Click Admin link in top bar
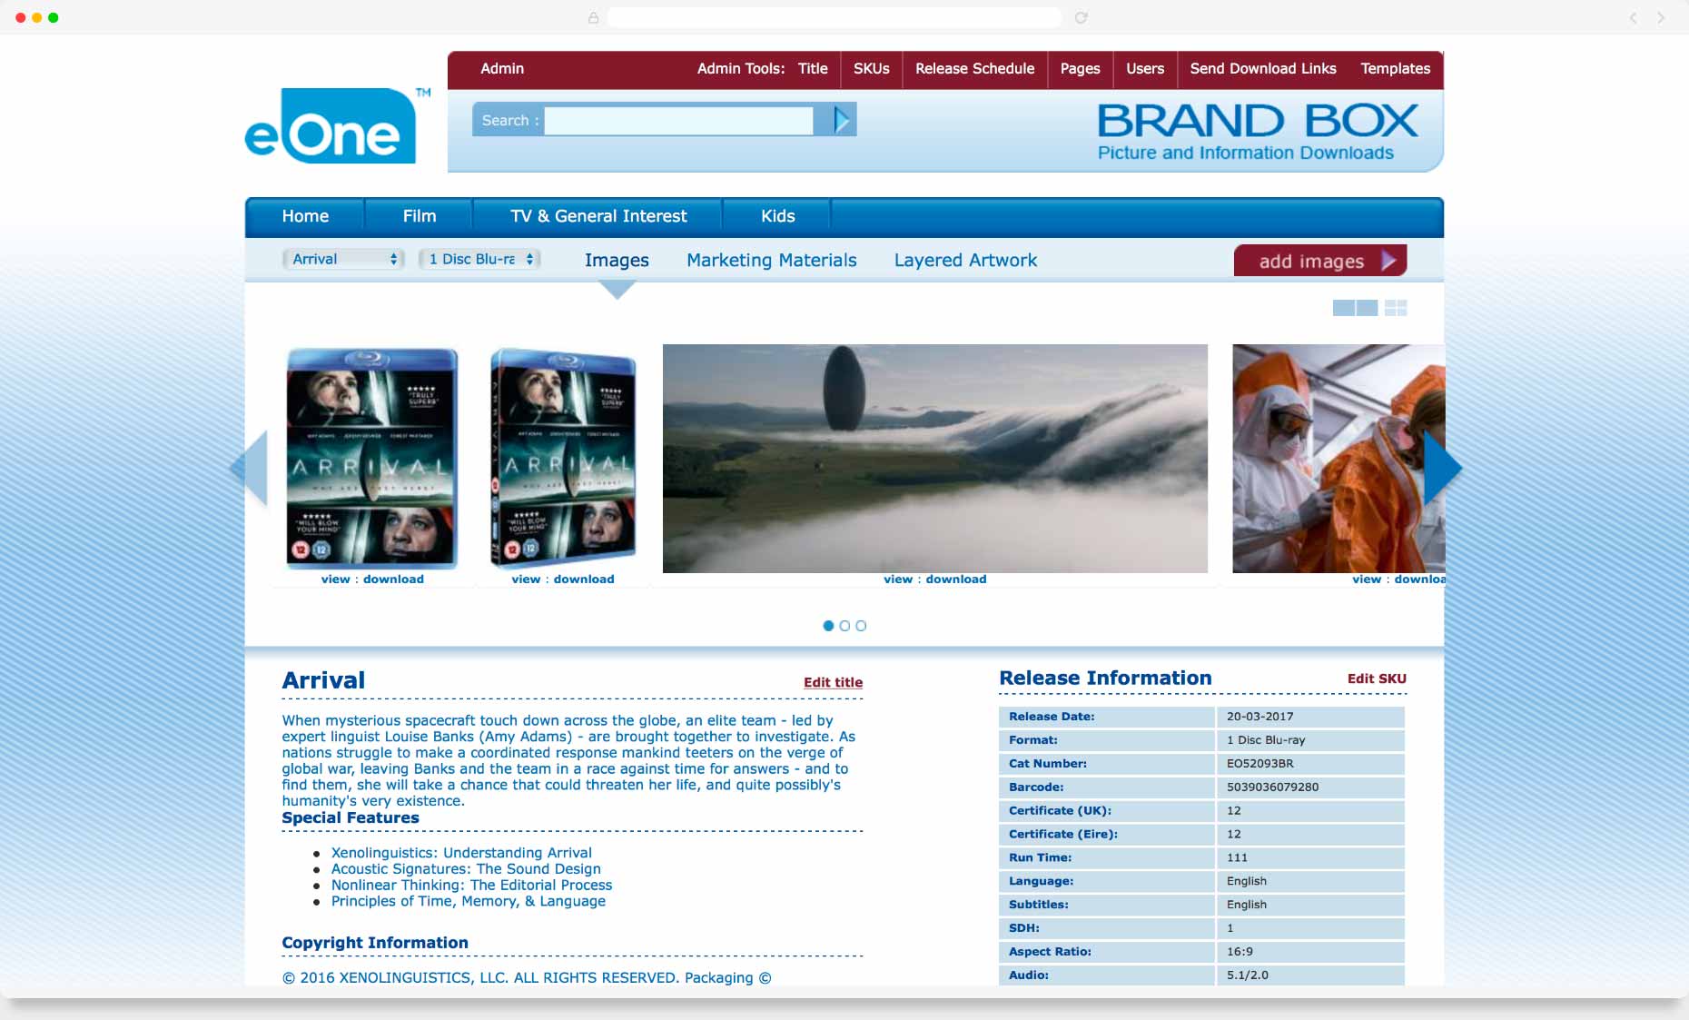The width and height of the screenshot is (1689, 1020). pos(502,69)
